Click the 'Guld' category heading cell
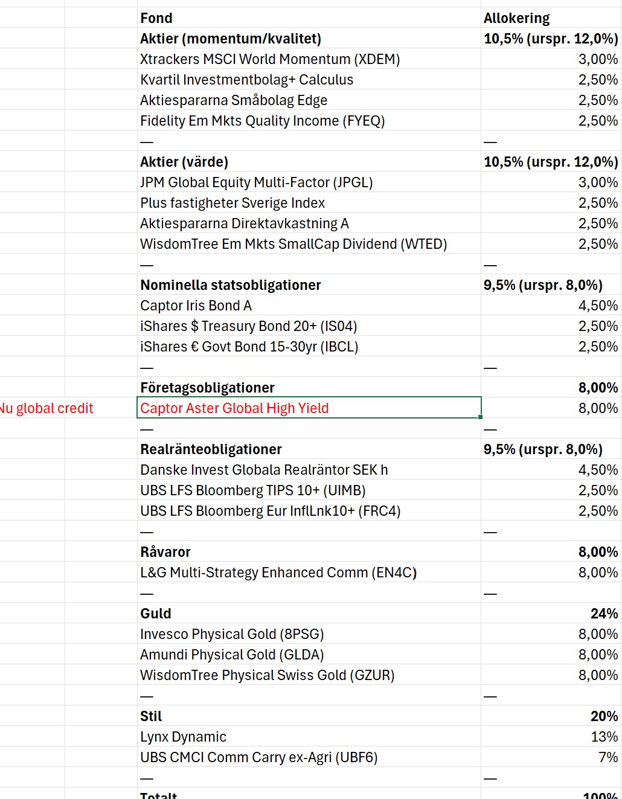622x799 pixels. (x=156, y=614)
